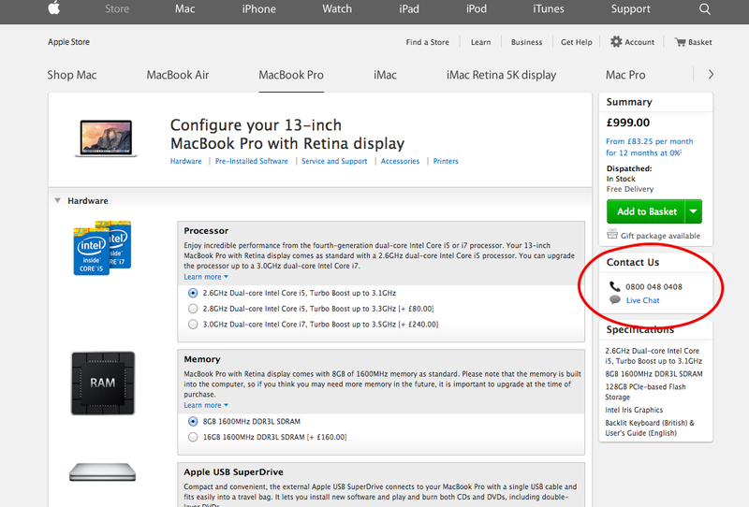Collapse the Hardware section triangle

click(x=57, y=200)
